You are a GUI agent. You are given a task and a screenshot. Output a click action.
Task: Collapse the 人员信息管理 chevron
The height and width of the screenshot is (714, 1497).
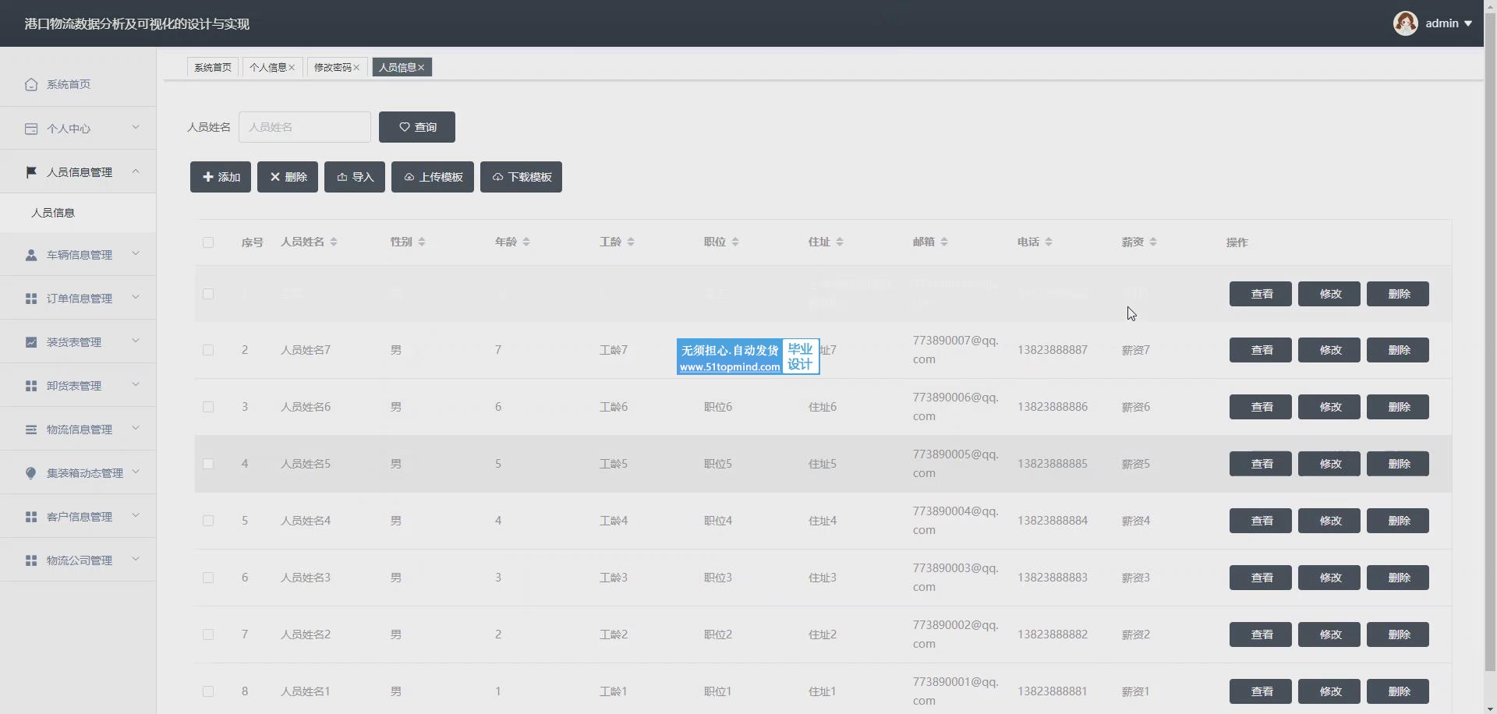(x=136, y=171)
